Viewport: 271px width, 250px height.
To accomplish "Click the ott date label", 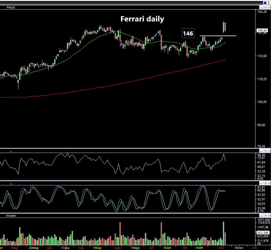I will point(185,248).
